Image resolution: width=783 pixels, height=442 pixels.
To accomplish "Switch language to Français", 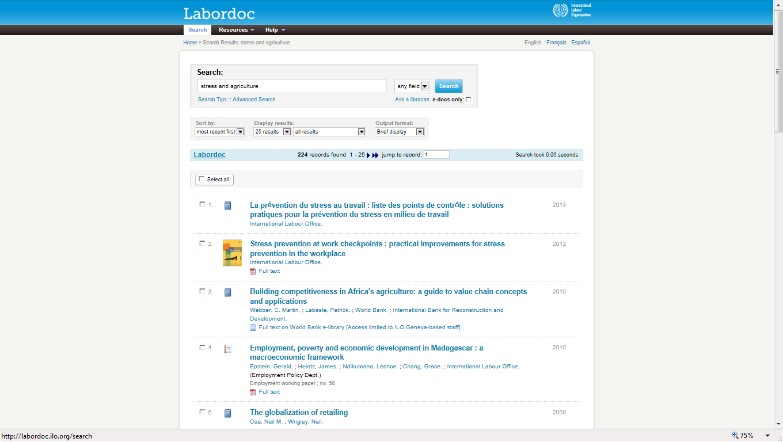I will tap(556, 43).
